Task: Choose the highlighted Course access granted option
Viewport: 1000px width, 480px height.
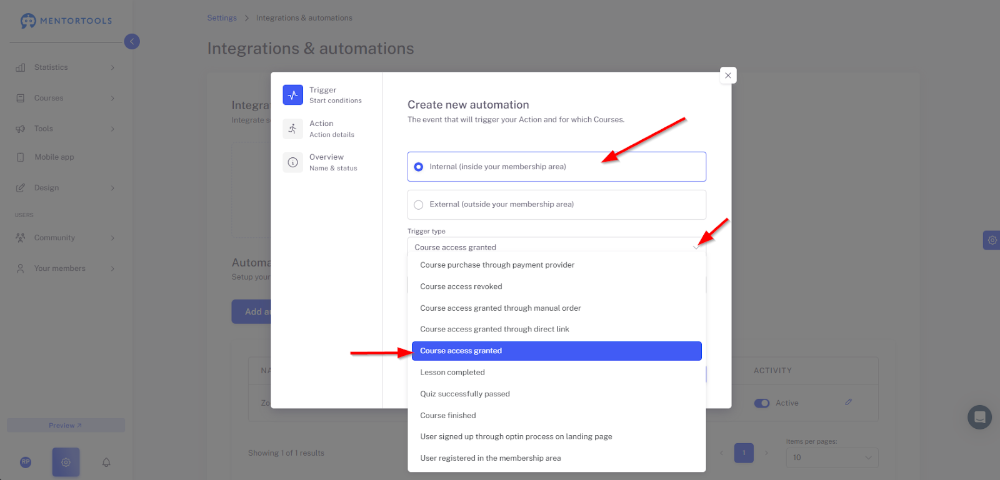Action: (x=556, y=351)
